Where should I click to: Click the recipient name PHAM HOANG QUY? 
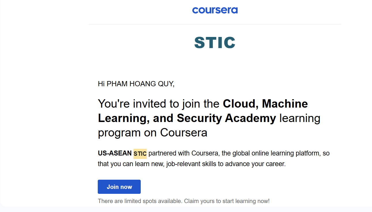[140, 84]
